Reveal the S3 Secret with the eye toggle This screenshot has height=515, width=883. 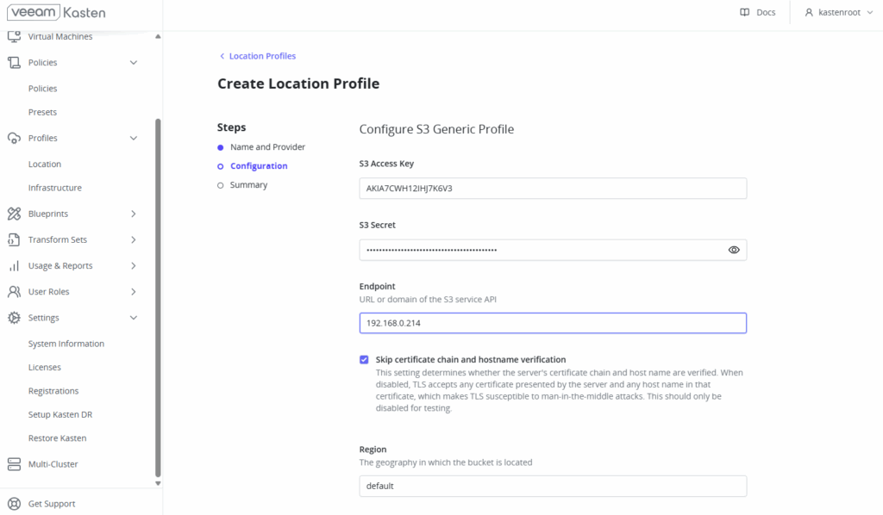point(734,250)
